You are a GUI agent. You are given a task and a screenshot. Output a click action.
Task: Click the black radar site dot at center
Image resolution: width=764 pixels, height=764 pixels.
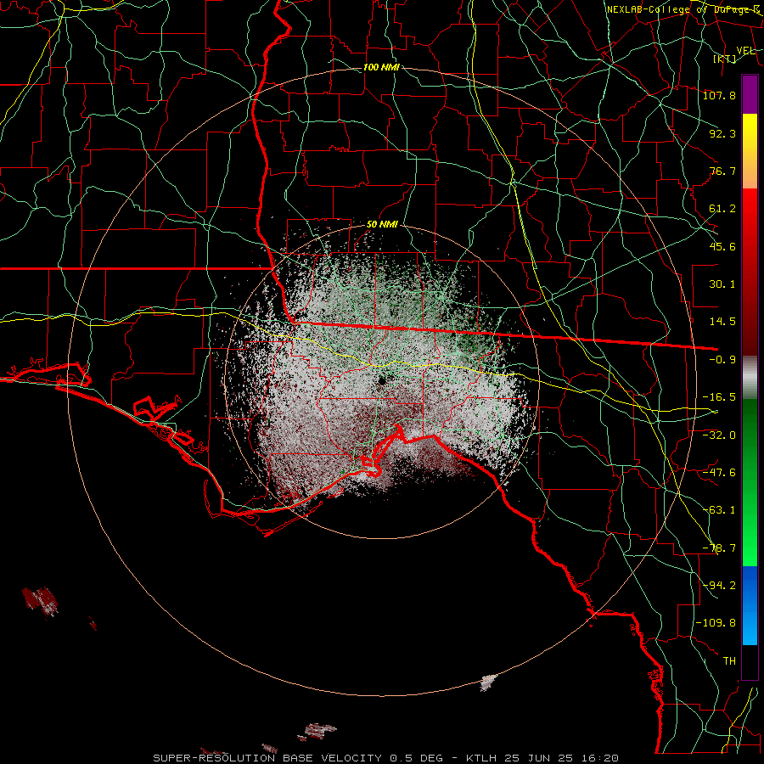click(381, 381)
